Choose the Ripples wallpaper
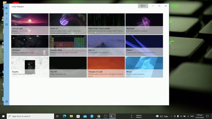212x119 pixels. pyautogui.click(x=30, y=67)
